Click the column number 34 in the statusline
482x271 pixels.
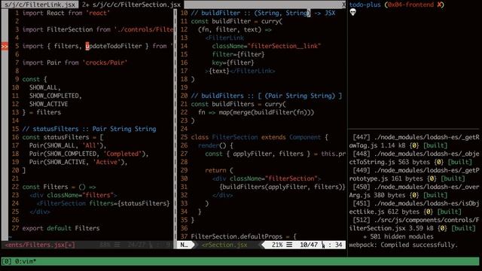pyautogui.click(x=338, y=245)
